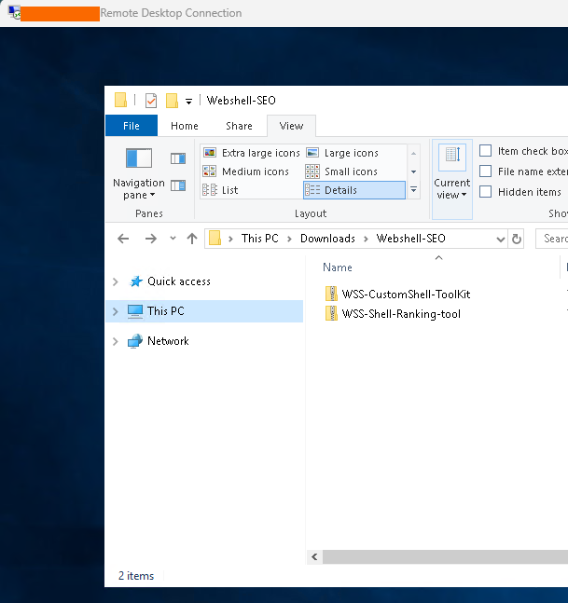Switch to the Share tab

(x=239, y=126)
